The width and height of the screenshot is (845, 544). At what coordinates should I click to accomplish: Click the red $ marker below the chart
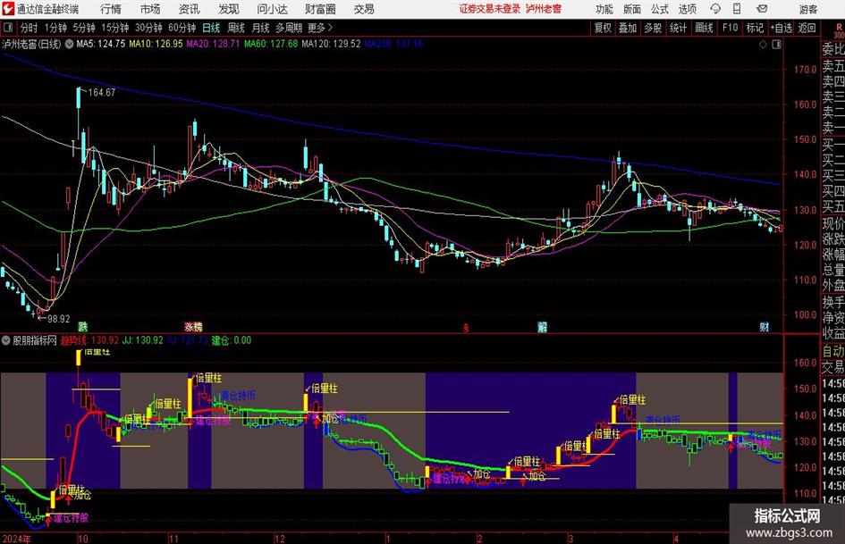466,328
